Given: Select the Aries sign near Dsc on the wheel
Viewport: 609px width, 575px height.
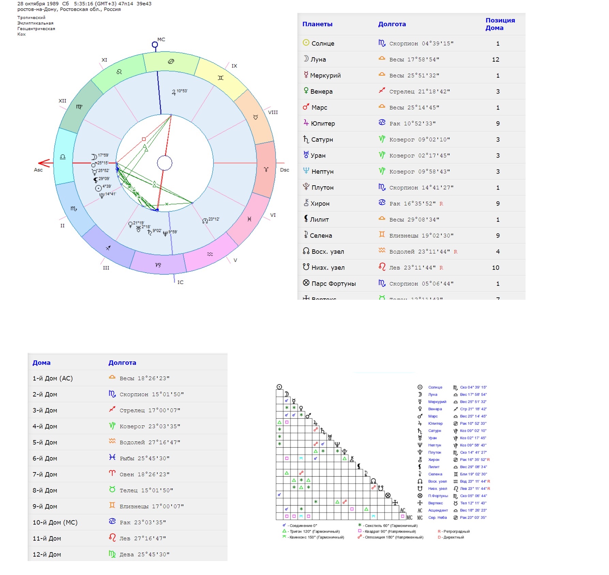Looking at the screenshot, I should (x=266, y=169).
